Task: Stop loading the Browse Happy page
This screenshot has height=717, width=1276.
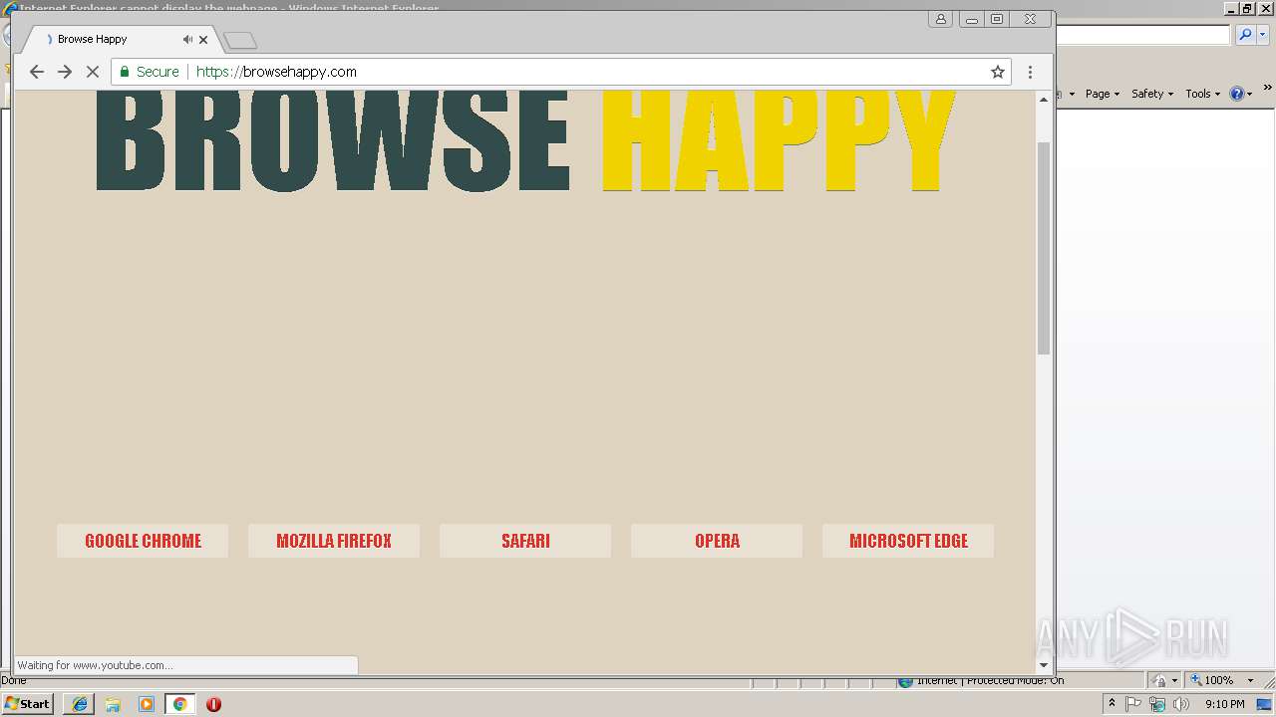Action: click(x=93, y=72)
